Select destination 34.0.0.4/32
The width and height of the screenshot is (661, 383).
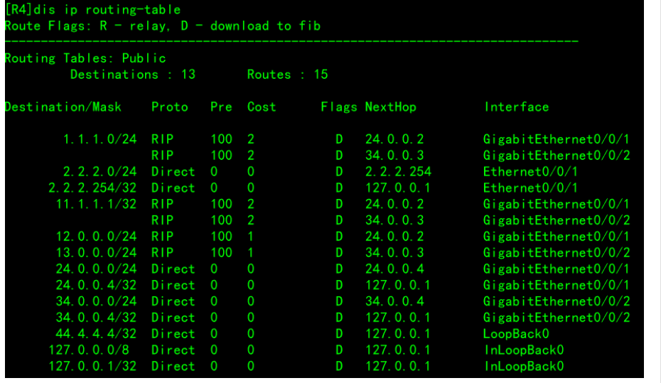(x=96, y=318)
